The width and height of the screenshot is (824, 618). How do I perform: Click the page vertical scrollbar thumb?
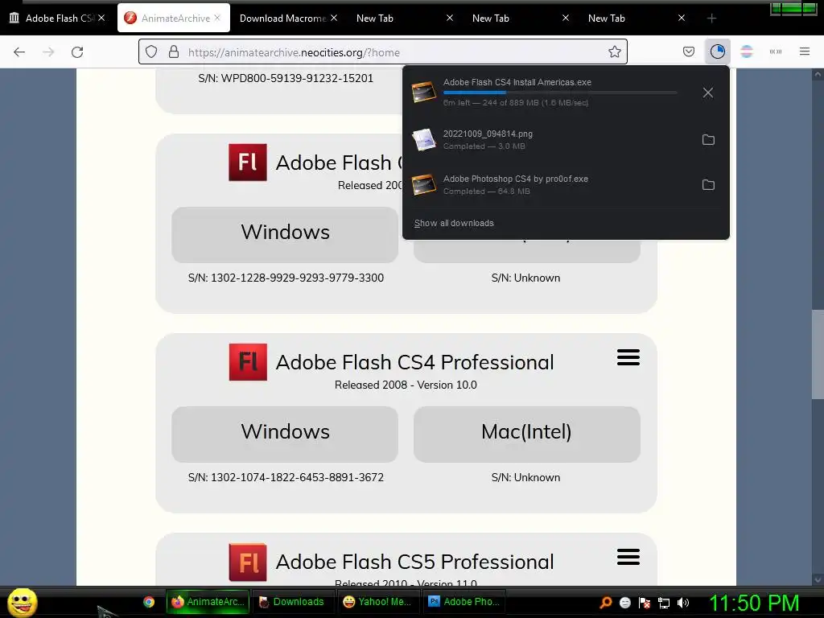[818, 355]
